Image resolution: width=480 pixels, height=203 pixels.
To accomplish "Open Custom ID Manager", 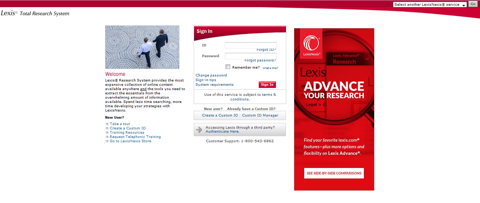I will (260, 115).
